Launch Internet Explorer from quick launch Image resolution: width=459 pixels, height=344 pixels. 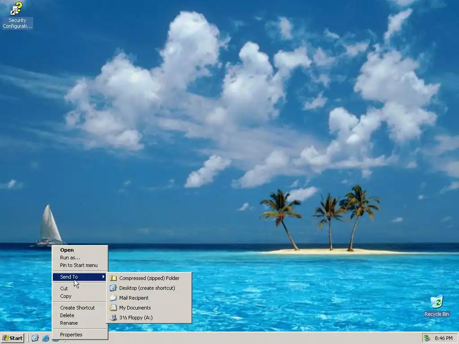tap(46, 338)
